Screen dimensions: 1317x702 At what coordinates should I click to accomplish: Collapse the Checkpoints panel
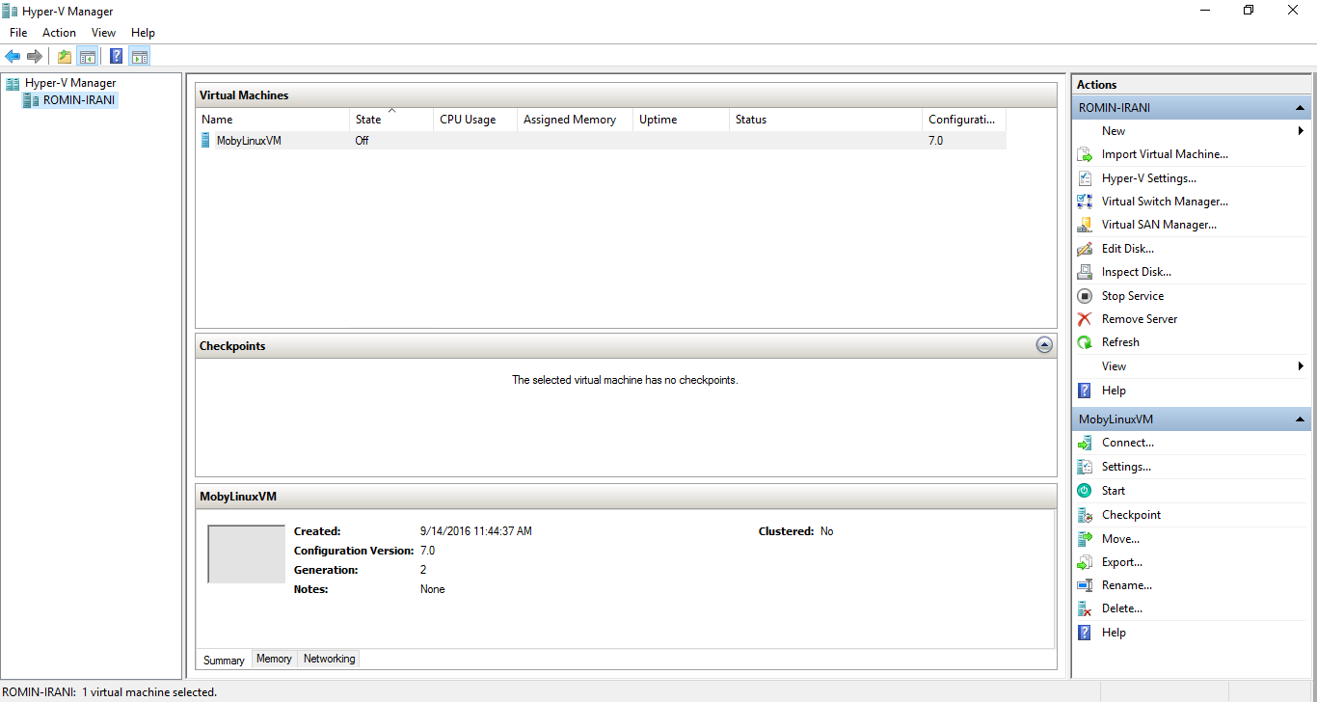(1044, 344)
